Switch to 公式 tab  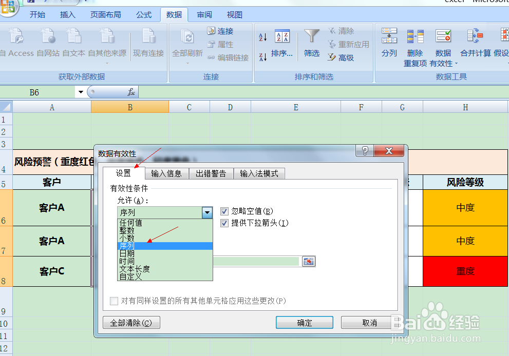click(144, 14)
